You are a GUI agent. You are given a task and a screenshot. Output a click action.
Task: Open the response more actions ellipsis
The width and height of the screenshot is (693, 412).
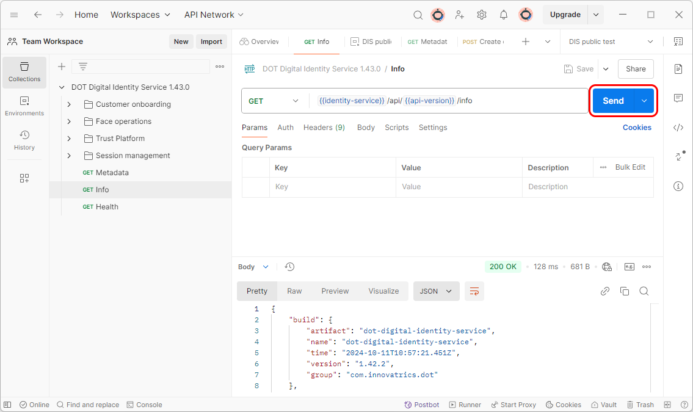click(647, 267)
